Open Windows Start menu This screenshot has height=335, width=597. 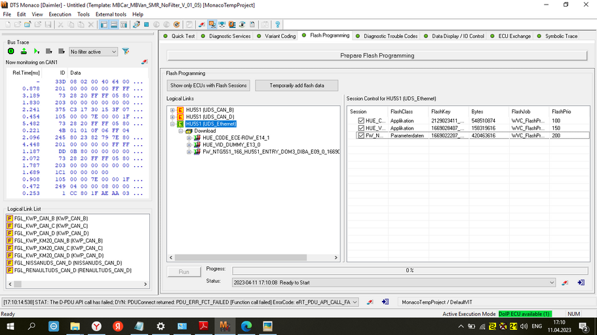pos(10,326)
